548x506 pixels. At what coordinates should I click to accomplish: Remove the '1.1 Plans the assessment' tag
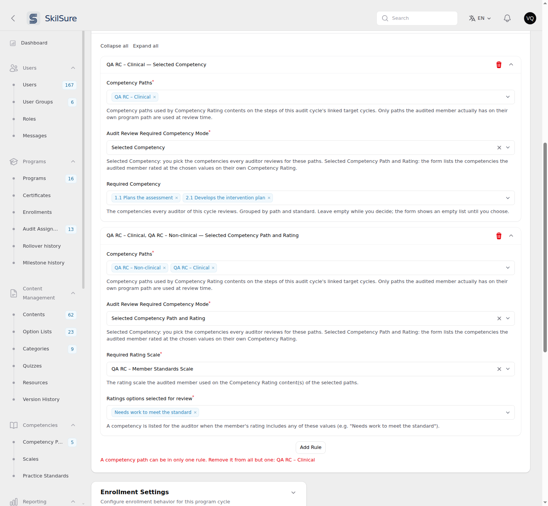(177, 198)
